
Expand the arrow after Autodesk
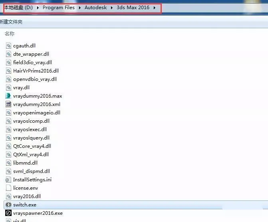pos(111,8)
